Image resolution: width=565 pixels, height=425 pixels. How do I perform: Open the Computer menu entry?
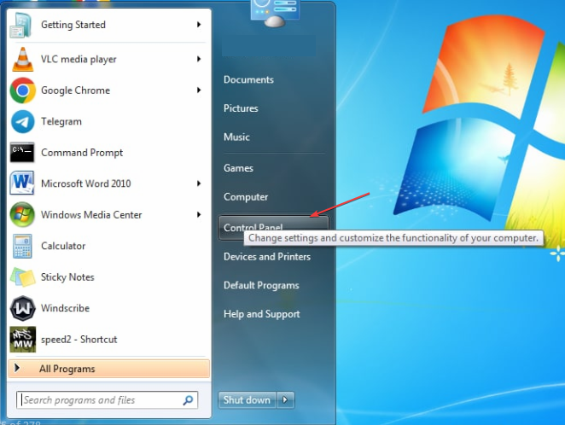pos(246,197)
